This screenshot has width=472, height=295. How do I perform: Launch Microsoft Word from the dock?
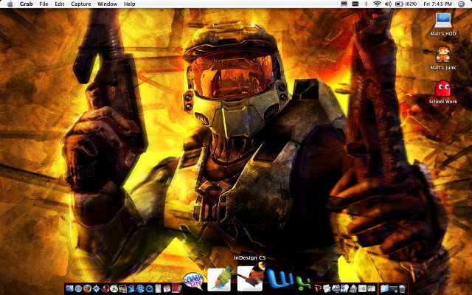(280, 279)
